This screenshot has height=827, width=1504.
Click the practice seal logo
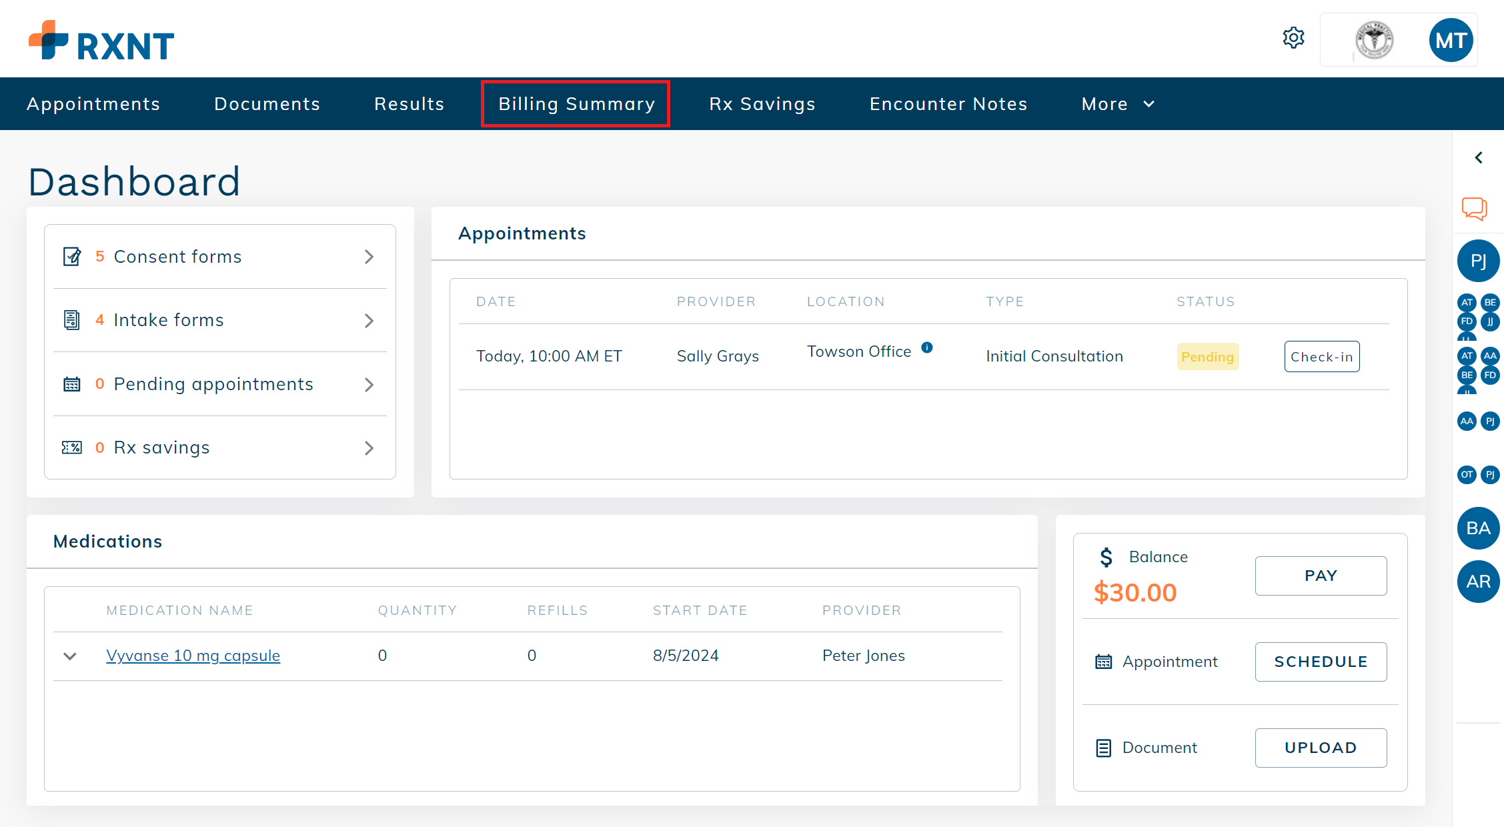point(1374,41)
